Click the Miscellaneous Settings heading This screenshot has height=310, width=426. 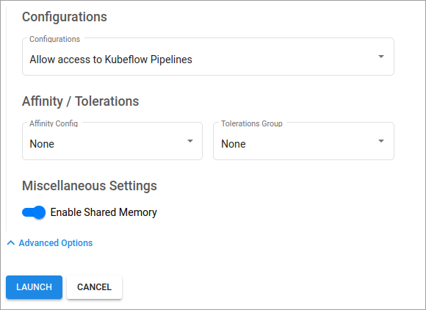click(x=90, y=186)
